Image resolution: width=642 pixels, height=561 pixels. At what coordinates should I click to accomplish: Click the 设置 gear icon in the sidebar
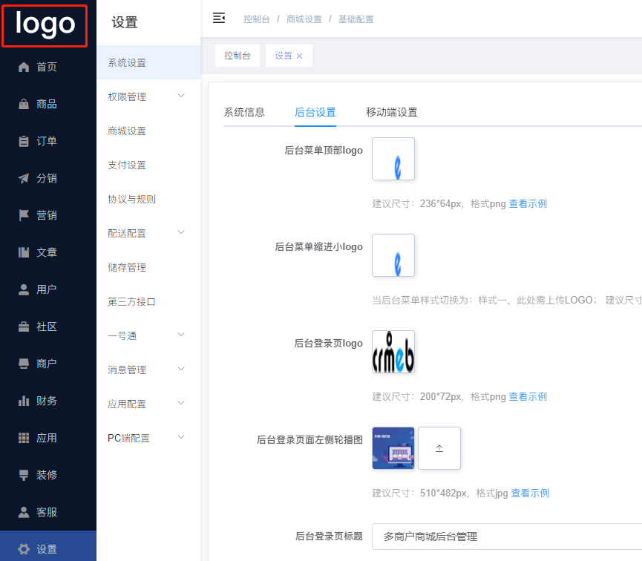click(24, 549)
